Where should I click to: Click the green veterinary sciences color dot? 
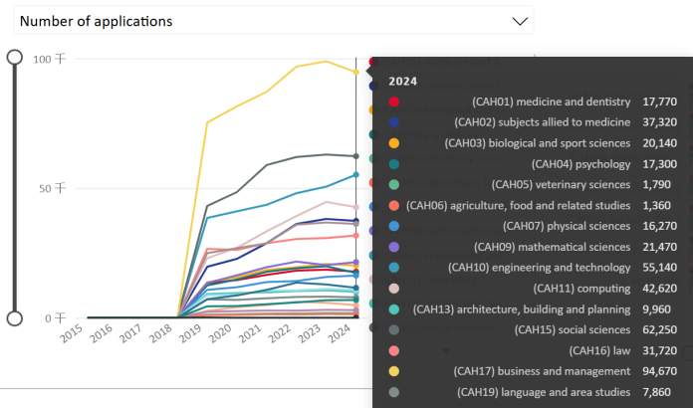[395, 185]
